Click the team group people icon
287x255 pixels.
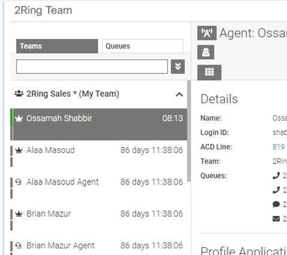coord(19,93)
